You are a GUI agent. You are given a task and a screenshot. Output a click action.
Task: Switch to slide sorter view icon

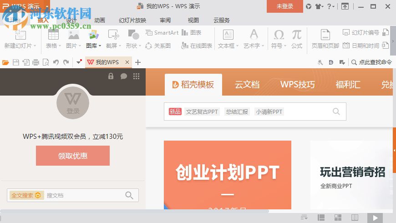pyautogui.click(x=338, y=218)
